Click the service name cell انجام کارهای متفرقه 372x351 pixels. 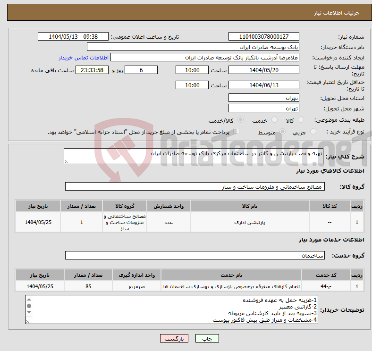click(231, 286)
